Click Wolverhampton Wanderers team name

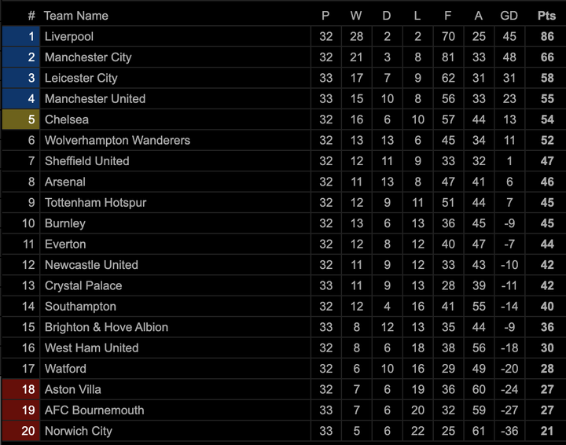coord(117,140)
